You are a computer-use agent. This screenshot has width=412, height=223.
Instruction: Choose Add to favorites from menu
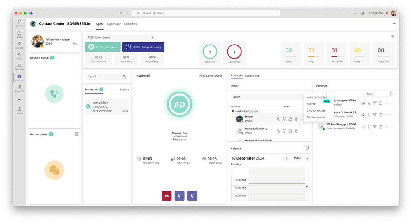pos(316,117)
